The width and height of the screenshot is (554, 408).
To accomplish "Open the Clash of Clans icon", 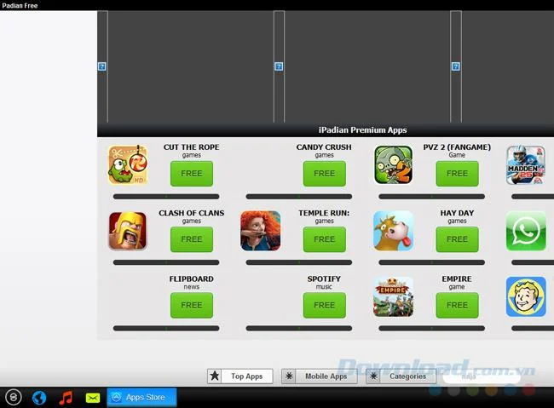I will coord(128,231).
